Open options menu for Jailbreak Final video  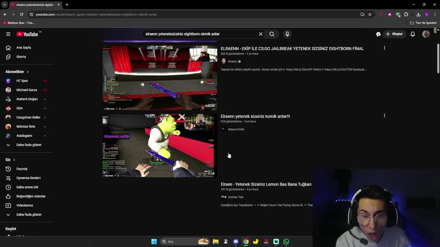click(384, 48)
